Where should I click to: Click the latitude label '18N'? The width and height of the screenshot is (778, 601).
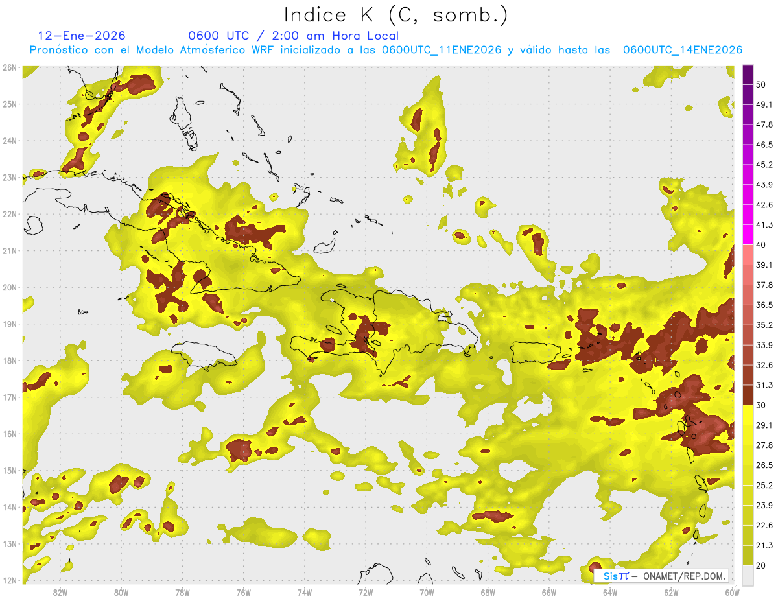pyautogui.click(x=10, y=360)
